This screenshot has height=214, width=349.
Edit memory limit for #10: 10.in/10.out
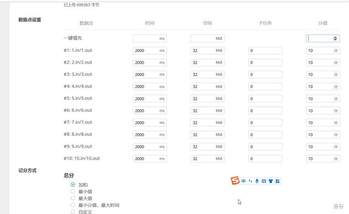click(x=207, y=159)
